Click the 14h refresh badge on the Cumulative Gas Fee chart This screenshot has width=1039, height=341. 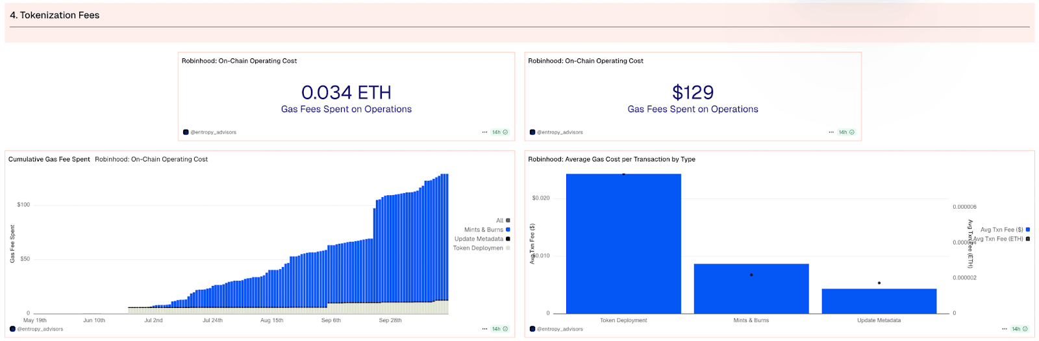click(500, 329)
